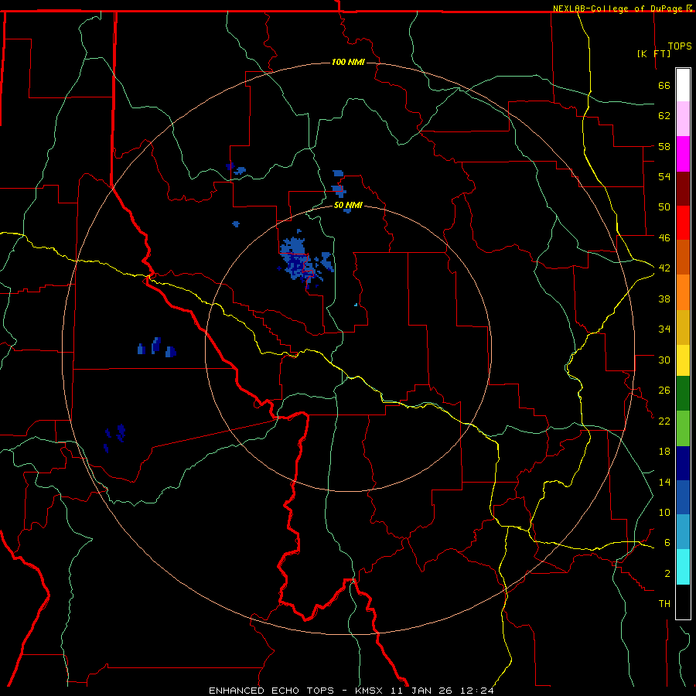Image resolution: width=696 pixels, height=696 pixels.
Task: Select the medium blue legend swatch
Action: pyautogui.click(x=683, y=497)
